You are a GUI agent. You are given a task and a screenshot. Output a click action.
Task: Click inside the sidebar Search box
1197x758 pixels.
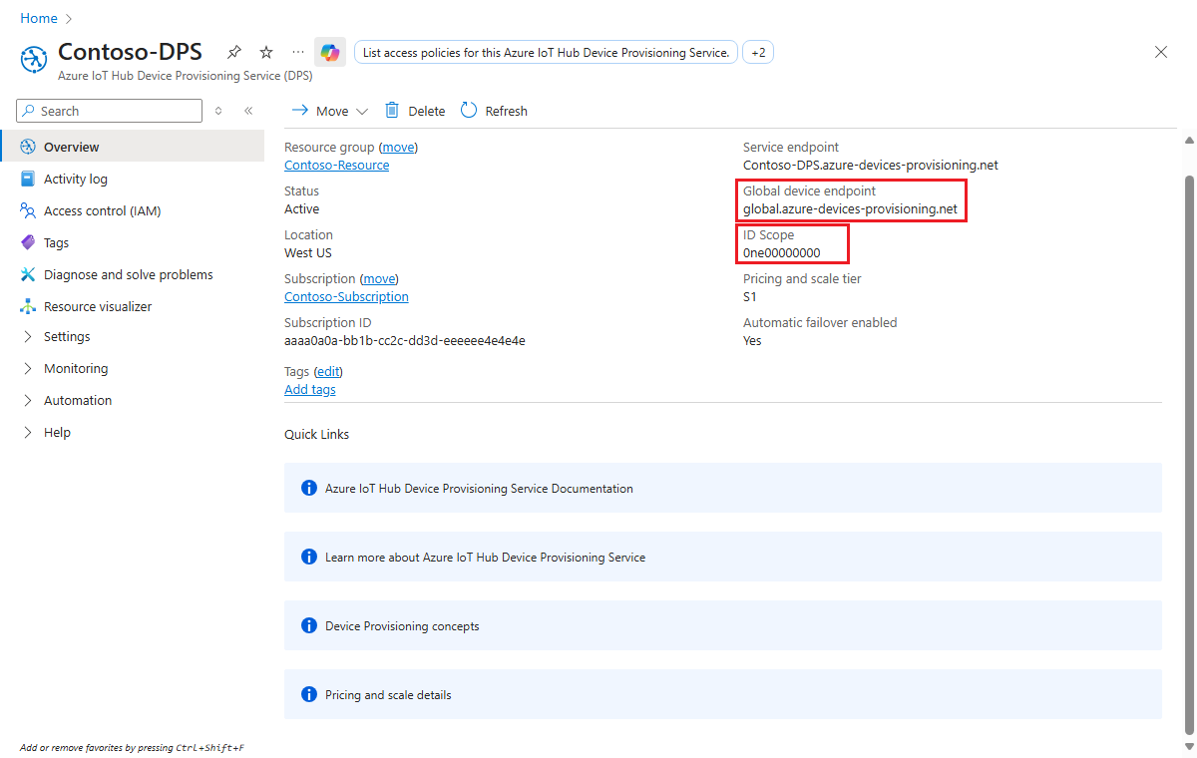pos(108,110)
